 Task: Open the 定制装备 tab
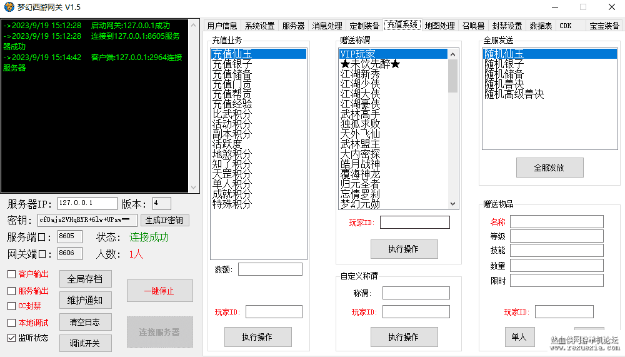(364, 26)
